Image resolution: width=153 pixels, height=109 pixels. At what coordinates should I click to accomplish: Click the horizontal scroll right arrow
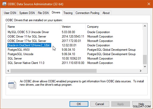(141, 71)
